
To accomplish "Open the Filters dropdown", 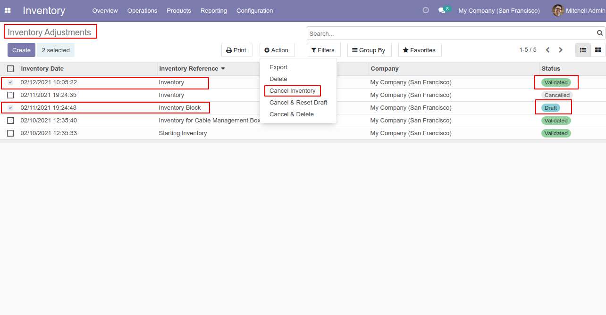I will click(324, 50).
